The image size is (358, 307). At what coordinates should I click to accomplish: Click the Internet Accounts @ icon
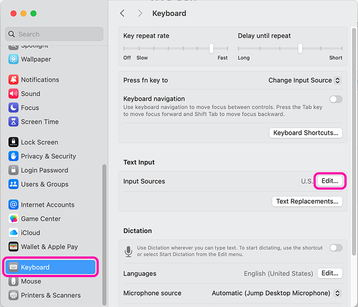14,204
